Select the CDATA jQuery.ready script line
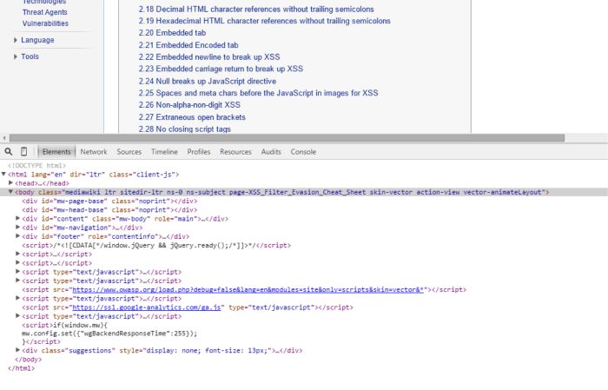The height and width of the screenshot is (390, 608). [156, 245]
